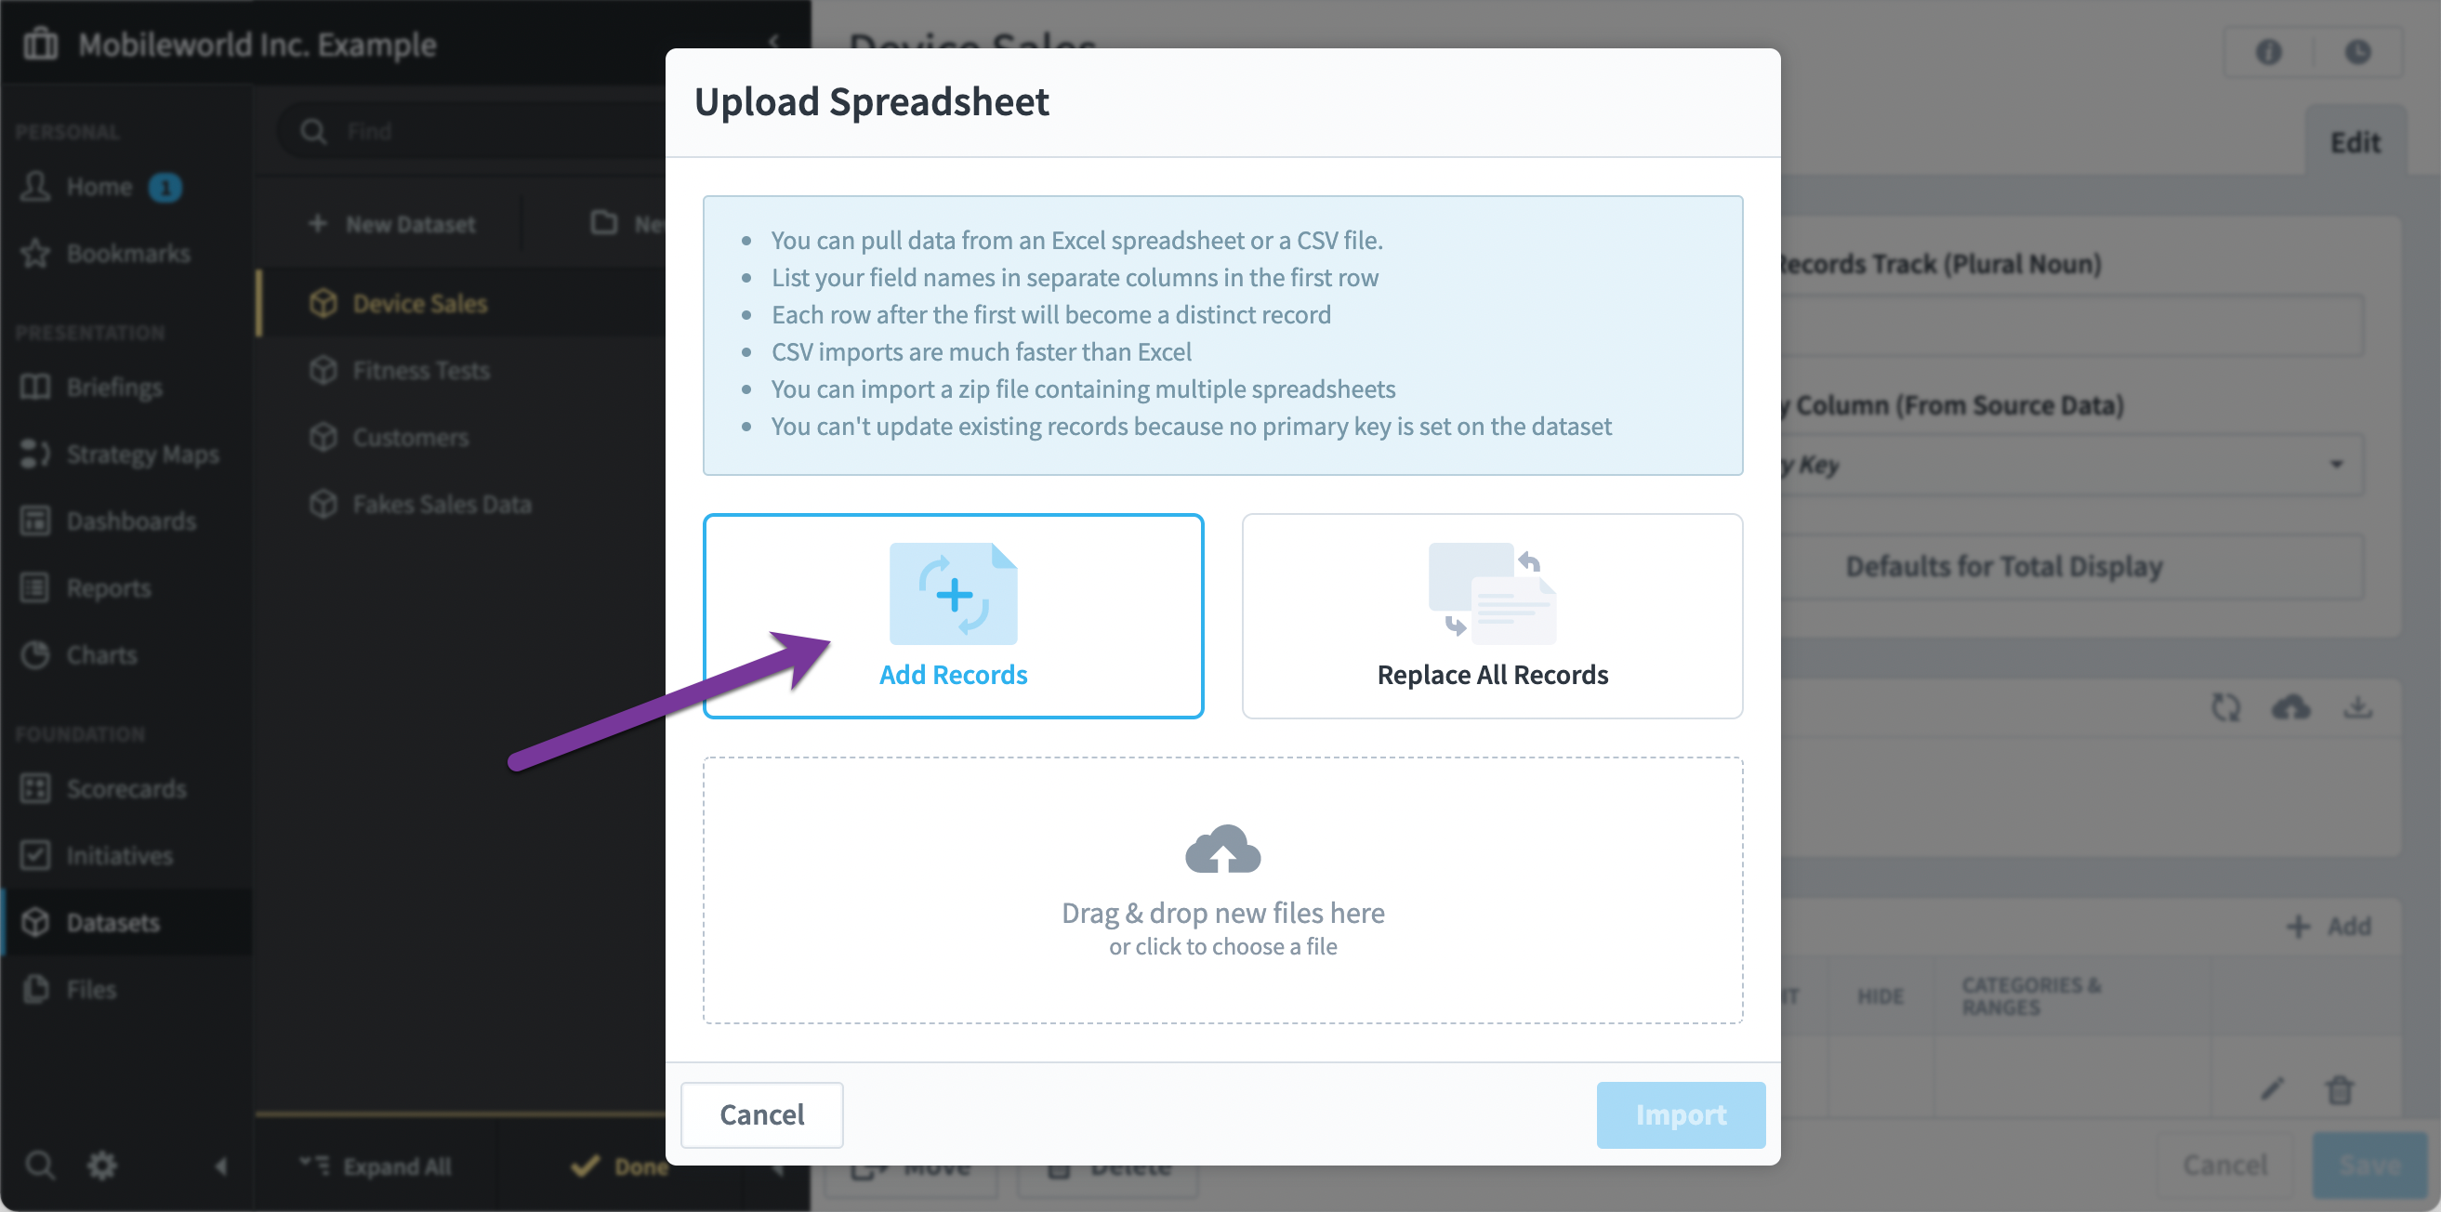The image size is (2441, 1212).
Task: Delete the field using the trash icon
Action: coord(2340,1088)
